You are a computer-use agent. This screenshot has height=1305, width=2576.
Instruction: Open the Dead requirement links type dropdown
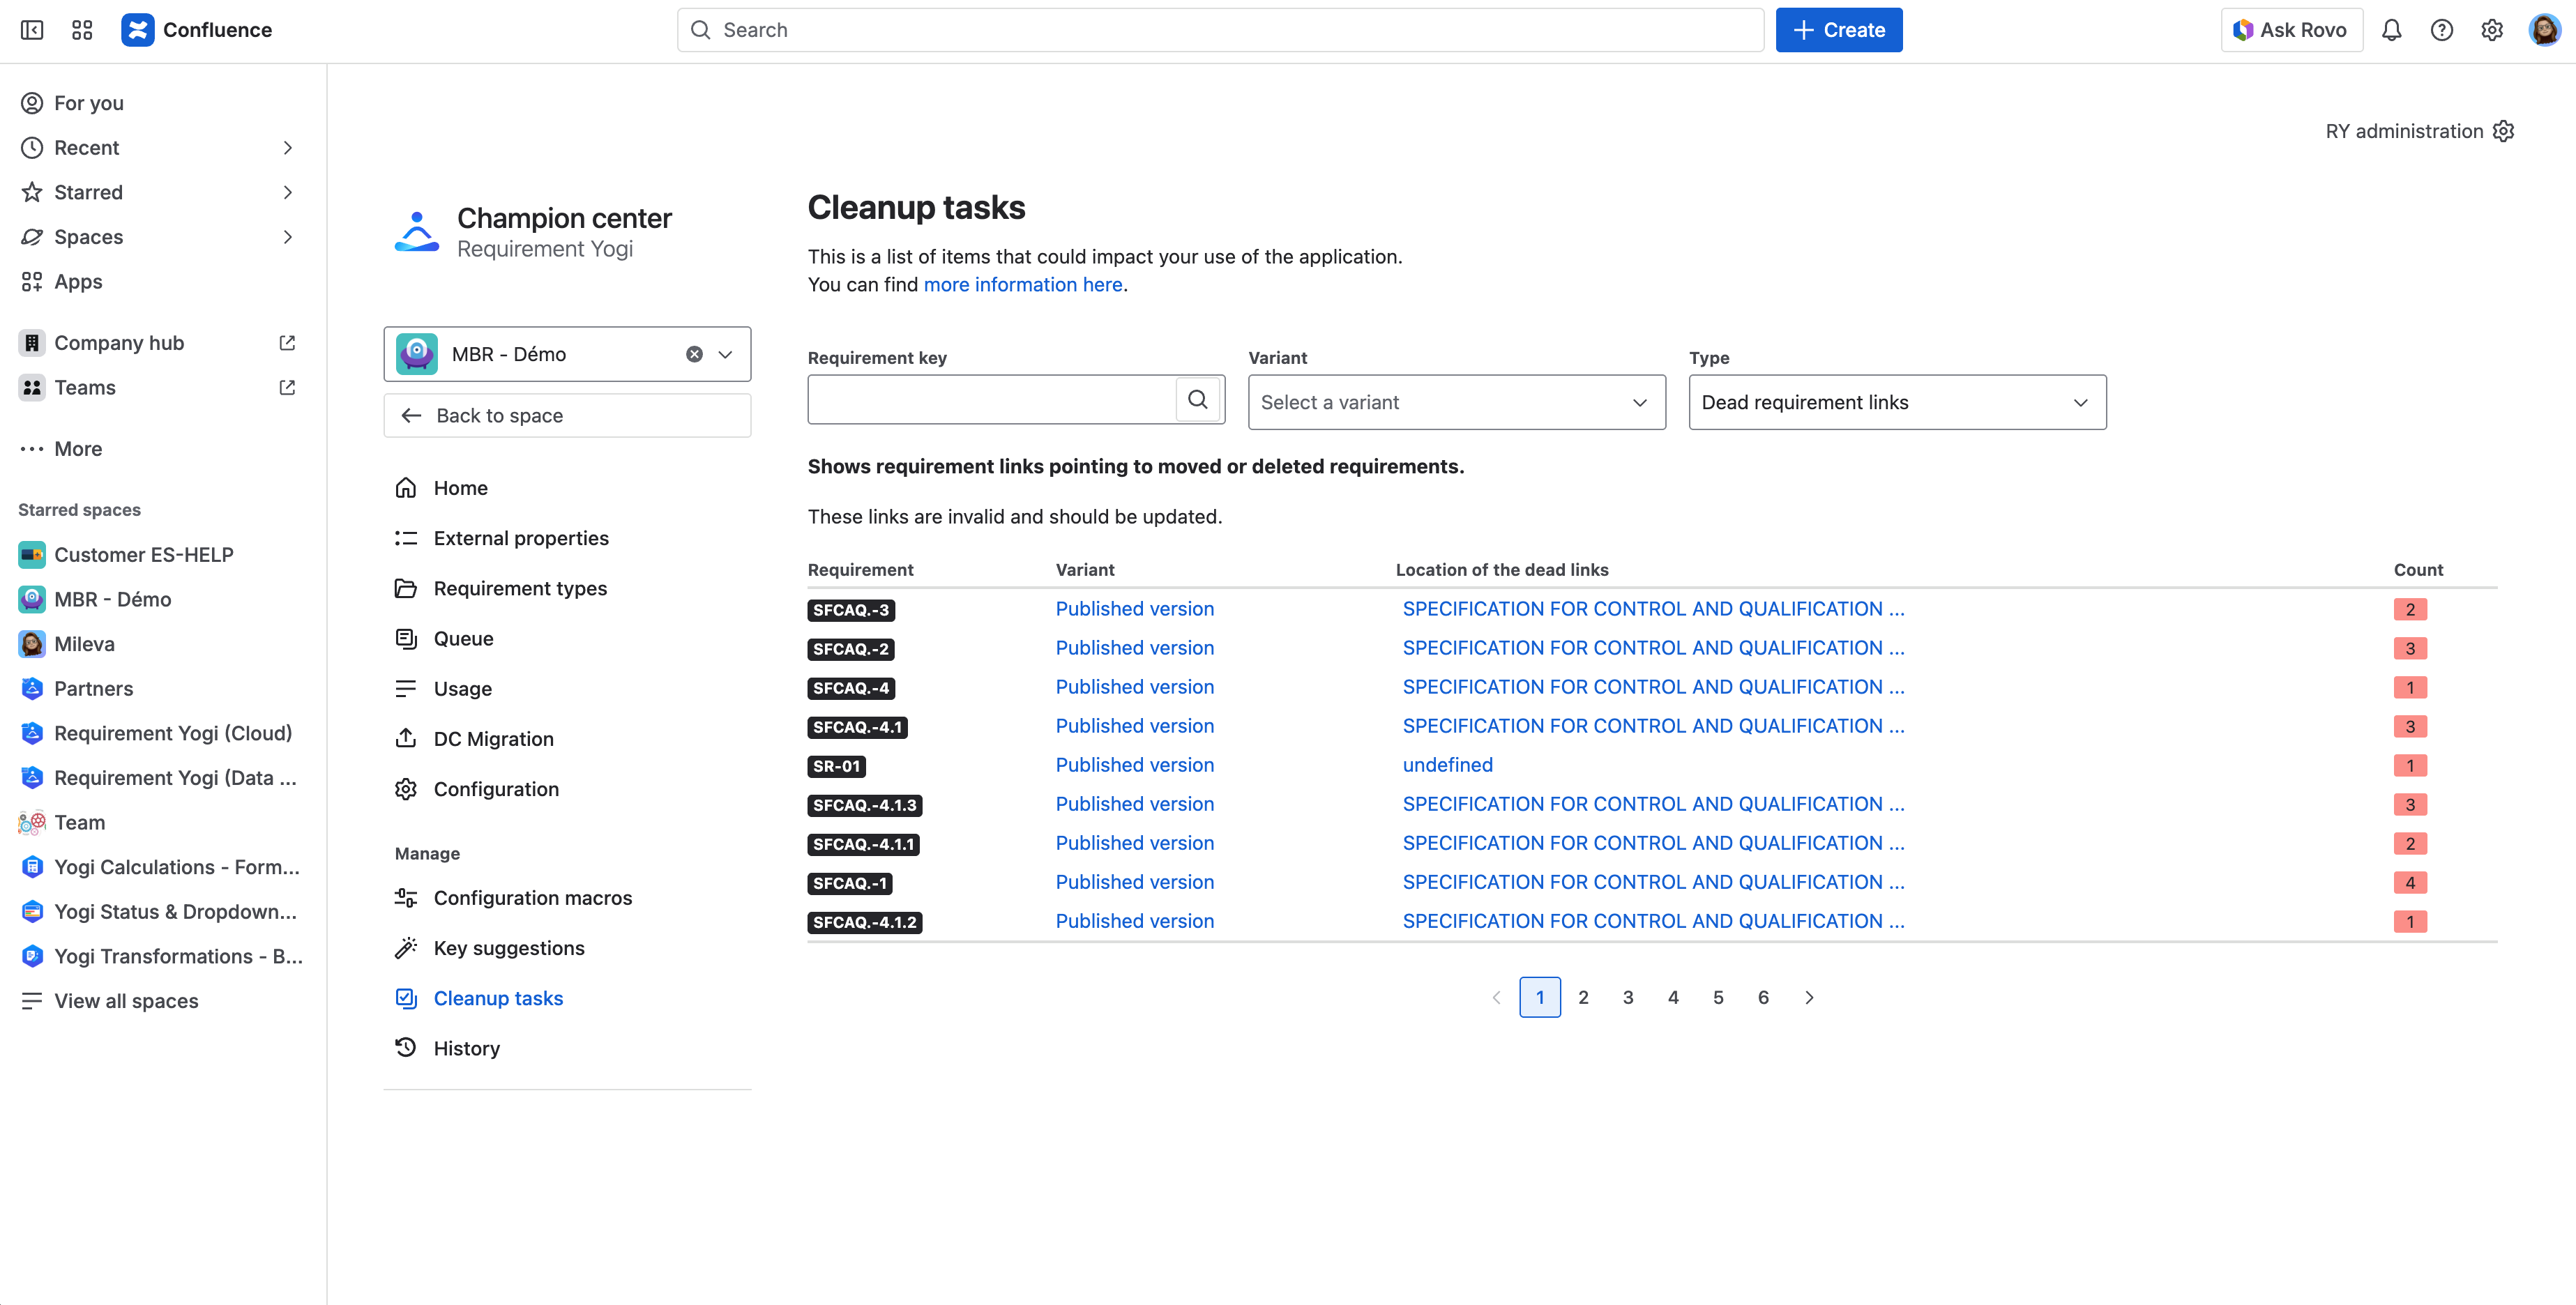pos(1896,402)
